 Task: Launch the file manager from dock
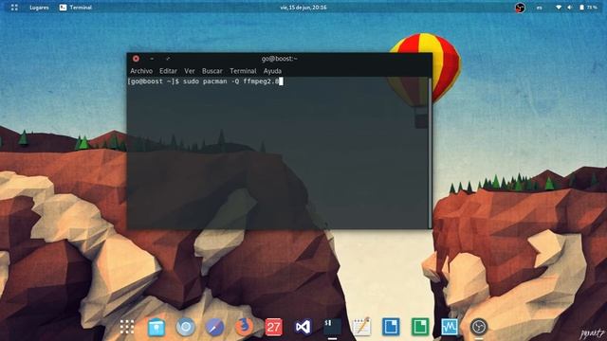[156, 327]
